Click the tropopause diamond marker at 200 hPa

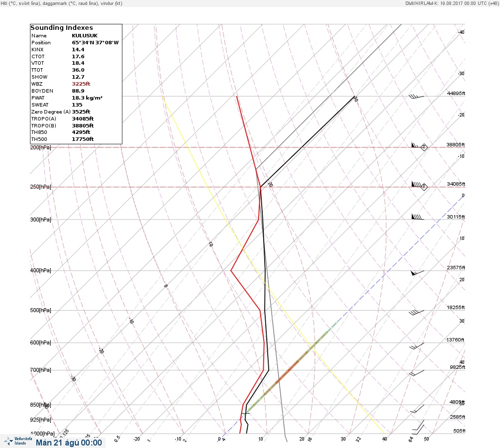(424, 147)
